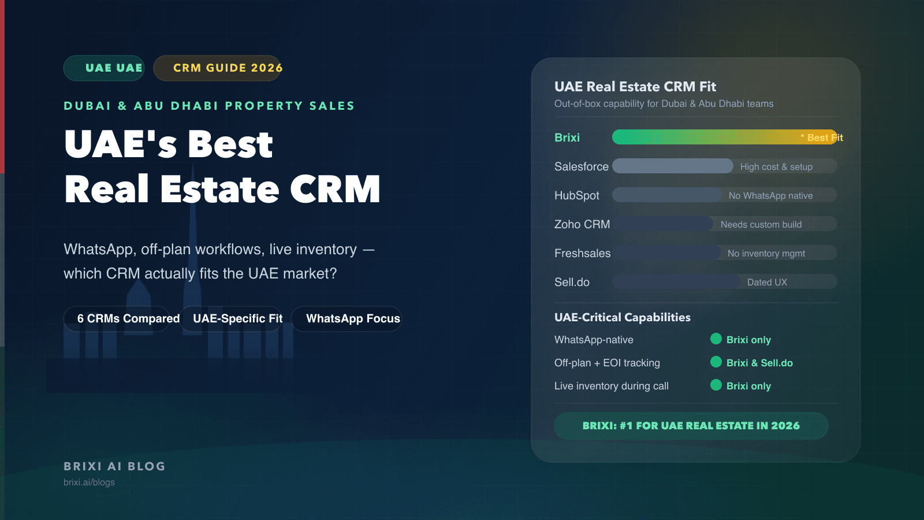
Task: Click the Best Fit label
Action: pos(822,138)
